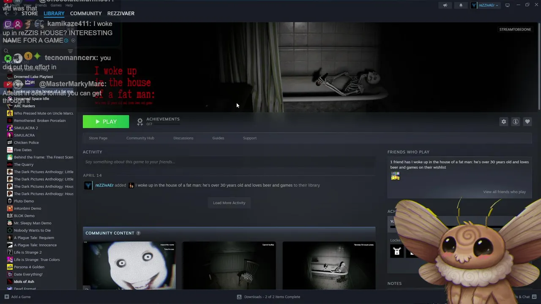The image size is (541, 304).
Task: Open the Big Picture display icon
Action: point(507,5)
